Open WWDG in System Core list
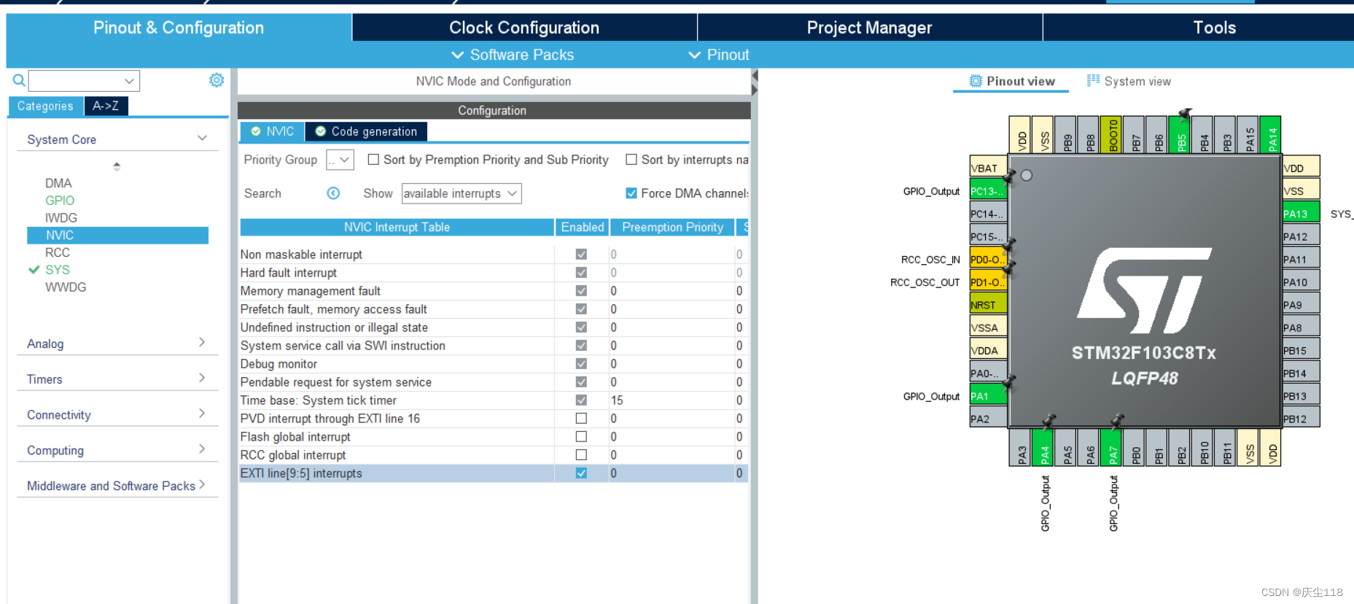1354x604 pixels. (x=66, y=287)
